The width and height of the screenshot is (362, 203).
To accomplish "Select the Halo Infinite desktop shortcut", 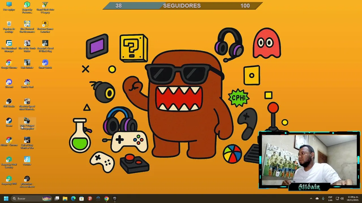I will pyautogui.click(x=27, y=64).
